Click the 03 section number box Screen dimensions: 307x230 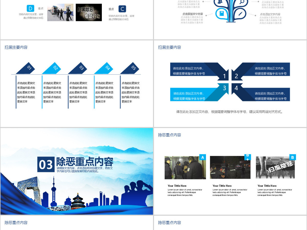[46, 165]
